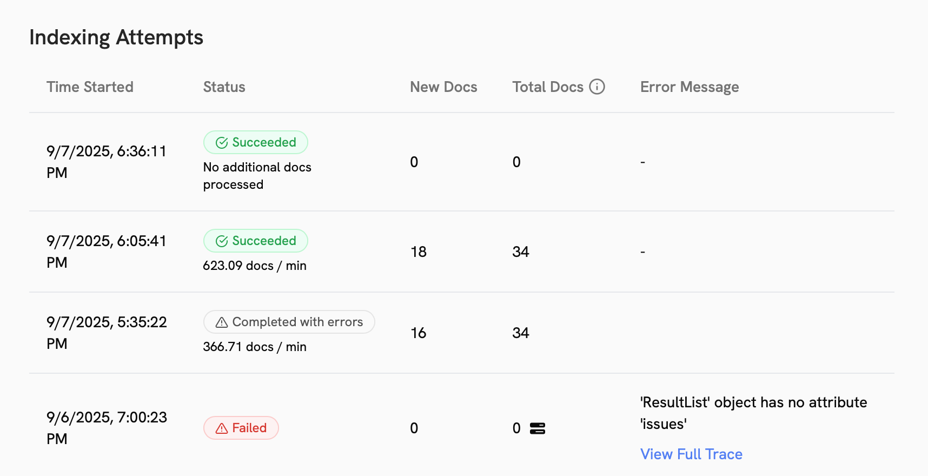Click the Error Message column header
Viewport: 928px width, 476px height.
click(x=690, y=87)
